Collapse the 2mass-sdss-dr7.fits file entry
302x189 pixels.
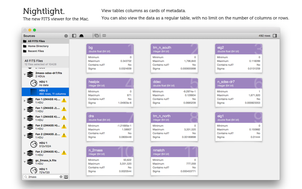click(x=25, y=74)
